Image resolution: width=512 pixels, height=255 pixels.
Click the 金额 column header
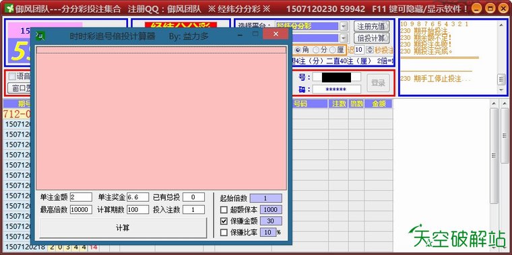tap(379, 104)
